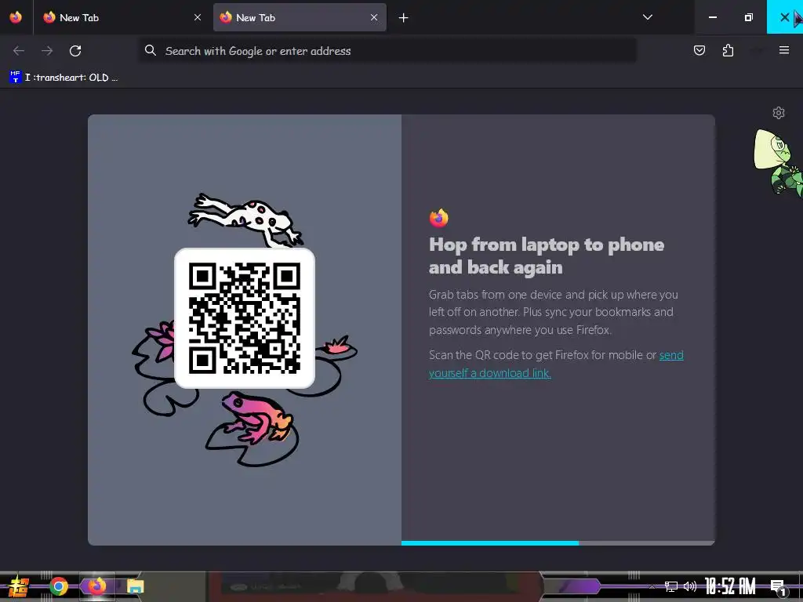Open network status tray icon
Viewport: 803px width, 602px height.
click(x=670, y=586)
